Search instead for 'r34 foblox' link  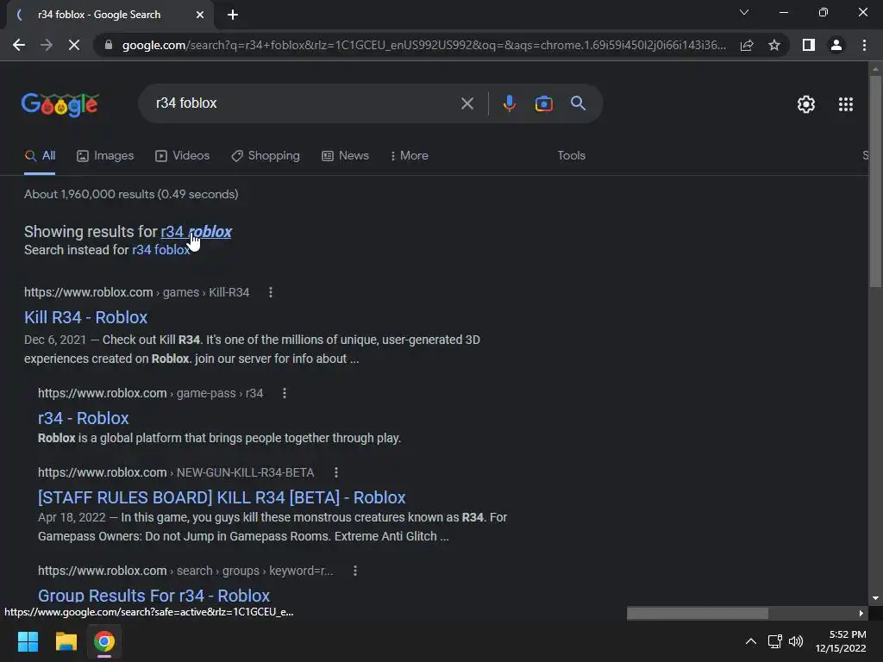coord(161,250)
